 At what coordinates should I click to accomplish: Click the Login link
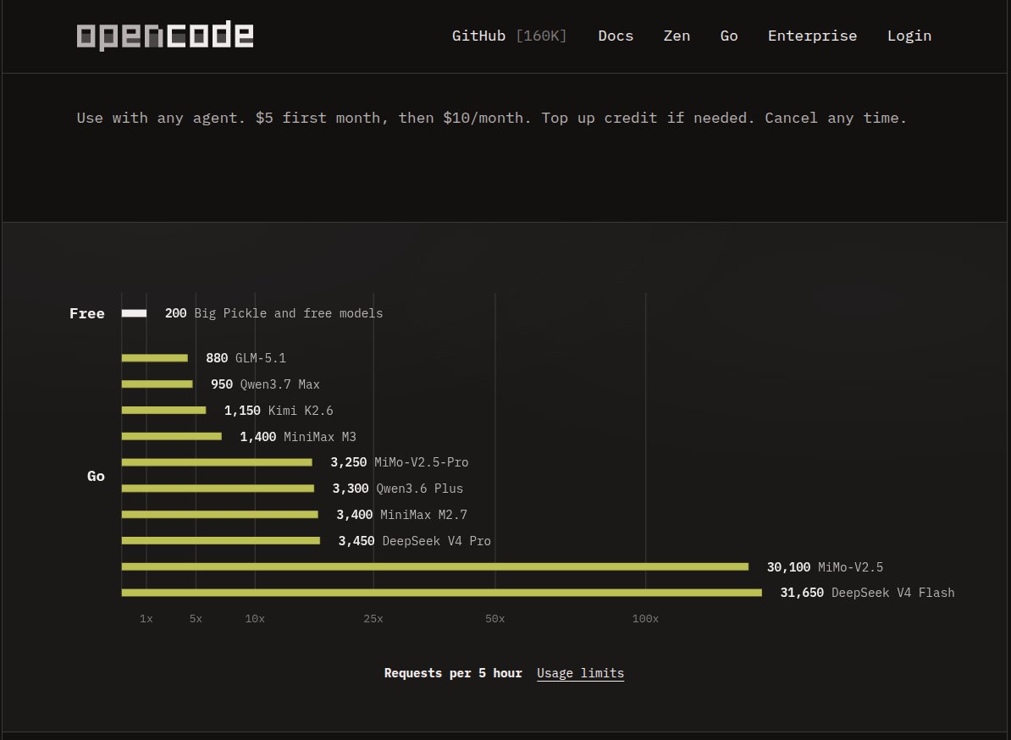[x=909, y=36]
